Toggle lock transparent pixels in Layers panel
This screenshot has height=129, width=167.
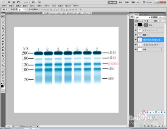(x=140, y=21)
